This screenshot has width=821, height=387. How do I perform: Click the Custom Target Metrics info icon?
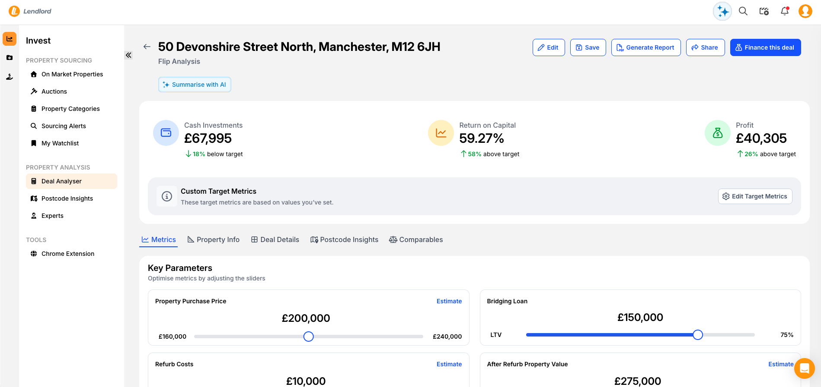pos(167,196)
